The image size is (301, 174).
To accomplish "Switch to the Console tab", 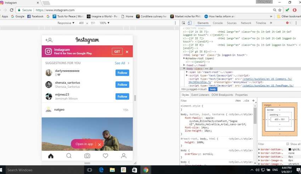I will (x=218, y=23).
